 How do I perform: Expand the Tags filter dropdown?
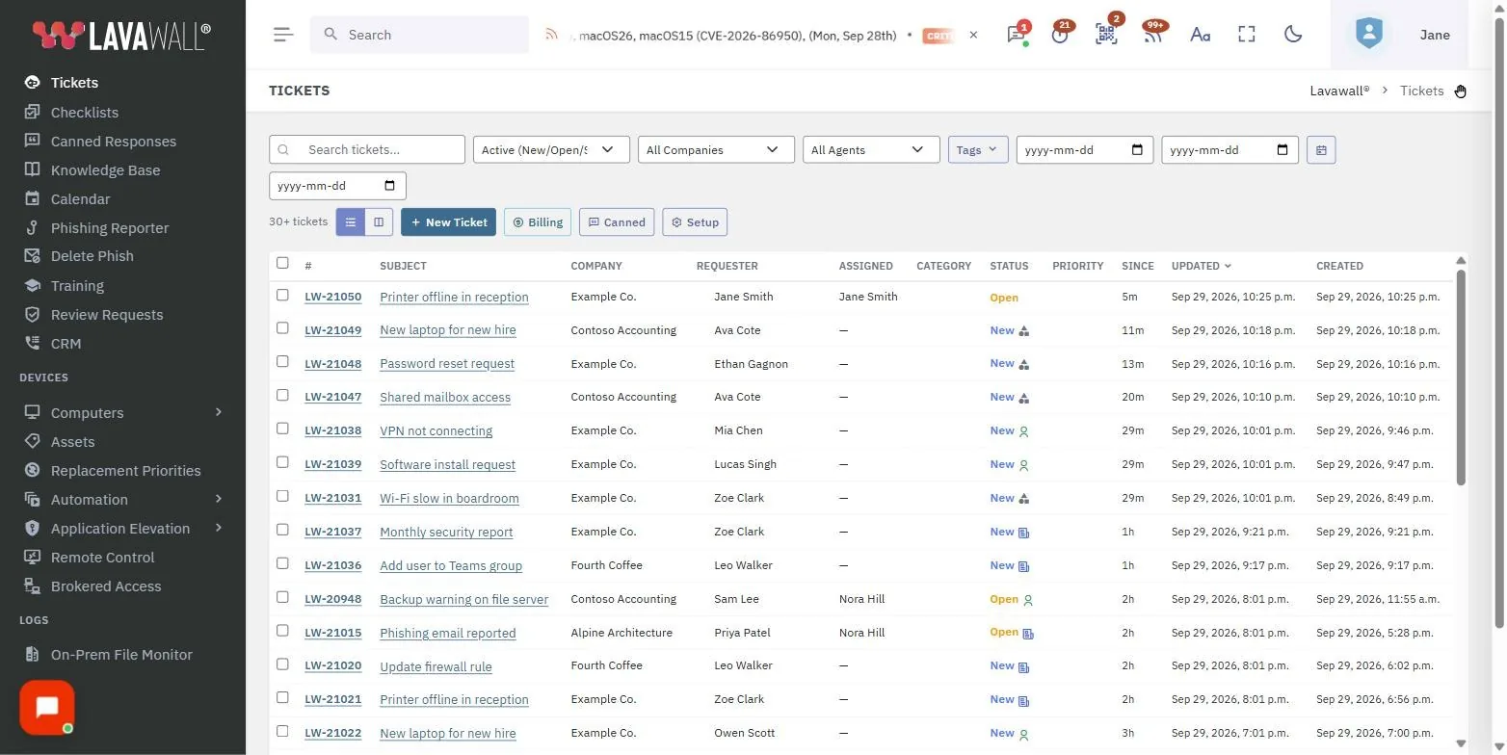click(x=978, y=150)
